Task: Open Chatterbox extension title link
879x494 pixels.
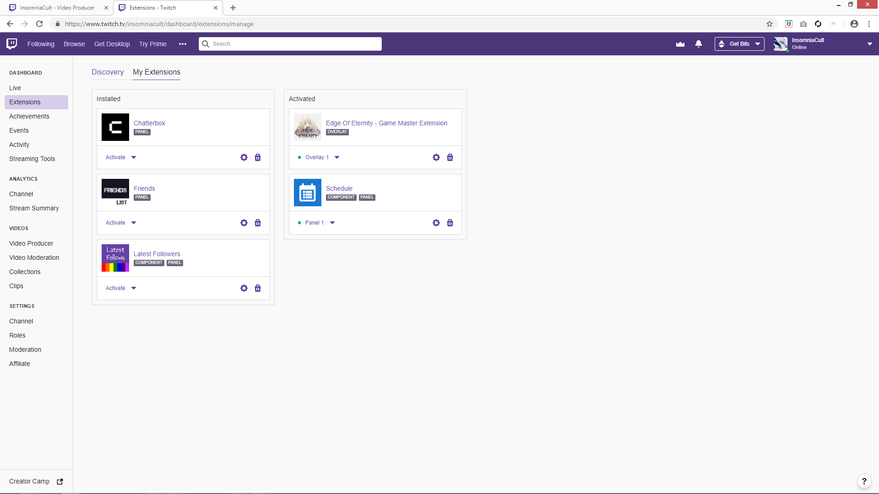Action: [x=149, y=123]
